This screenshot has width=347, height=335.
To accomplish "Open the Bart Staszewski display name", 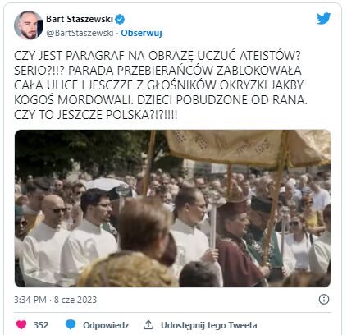I will click(x=80, y=19).
